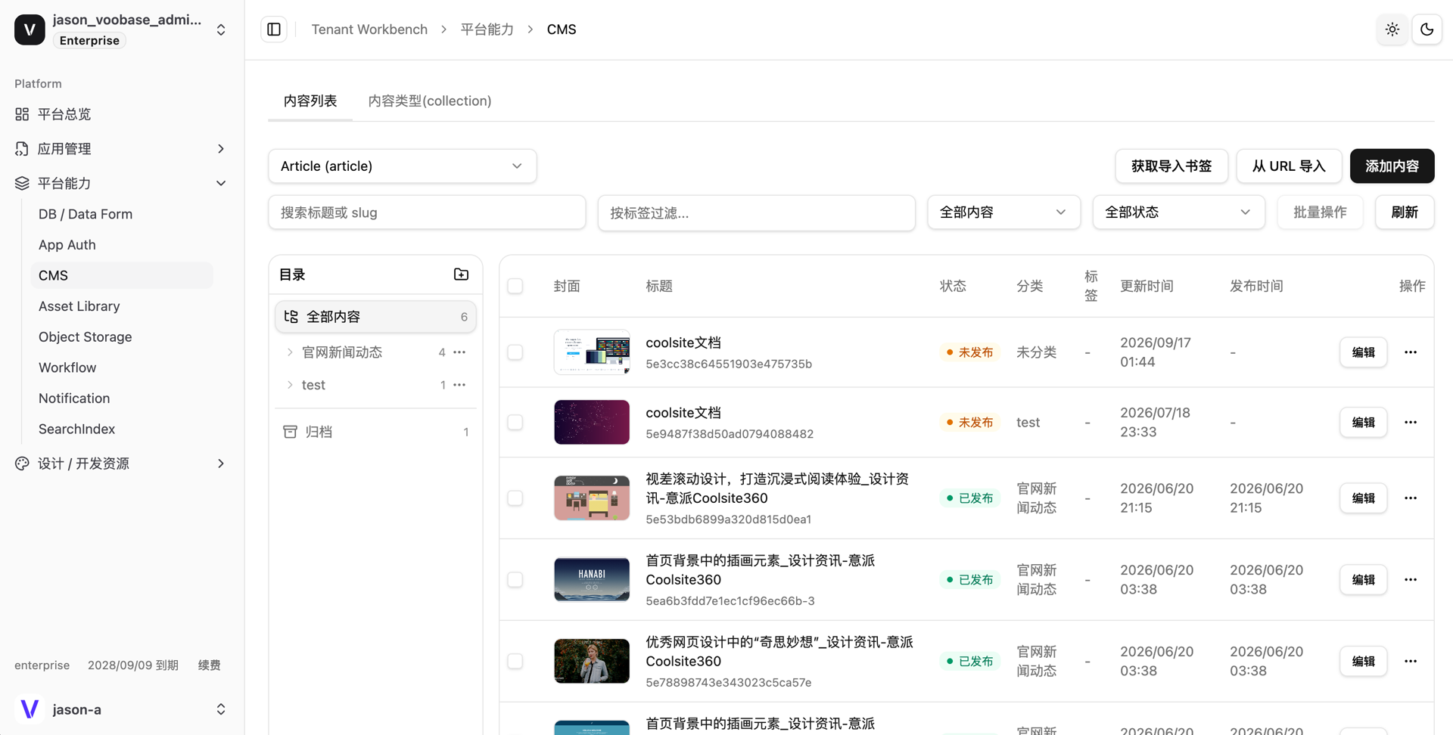This screenshot has height=735, width=1453.
Task: Select the 内容列表 tab
Action: tap(310, 101)
